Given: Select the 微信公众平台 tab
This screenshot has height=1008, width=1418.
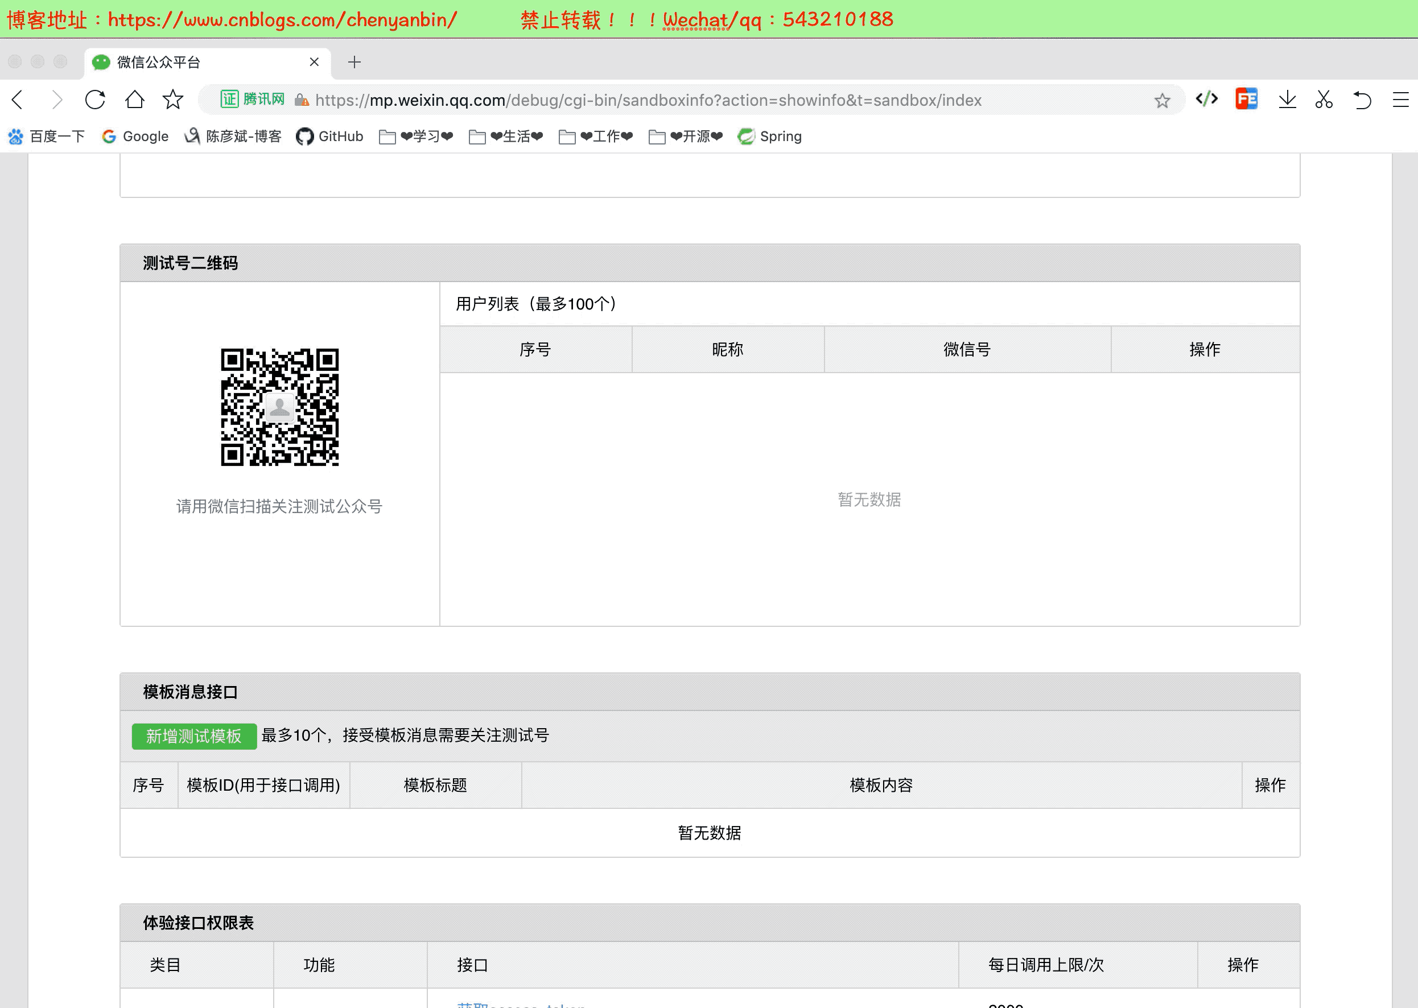Looking at the screenshot, I should [x=207, y=63].
